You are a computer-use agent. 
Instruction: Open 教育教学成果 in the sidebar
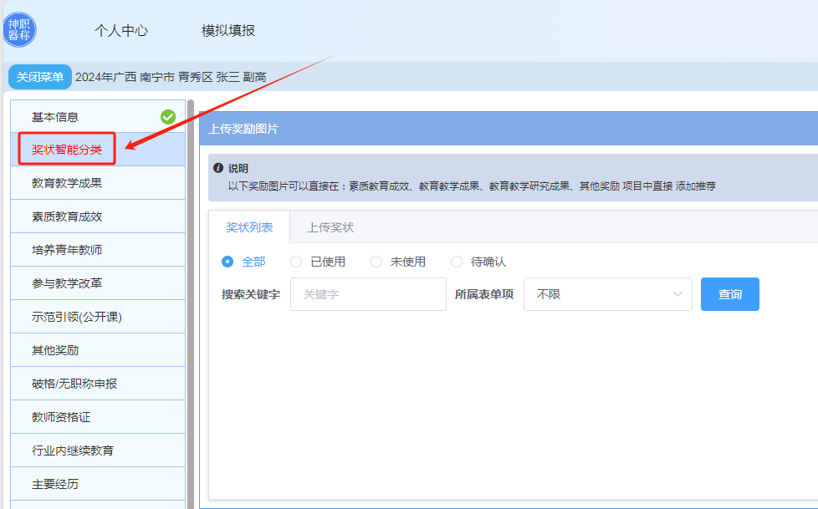[98, 183]
